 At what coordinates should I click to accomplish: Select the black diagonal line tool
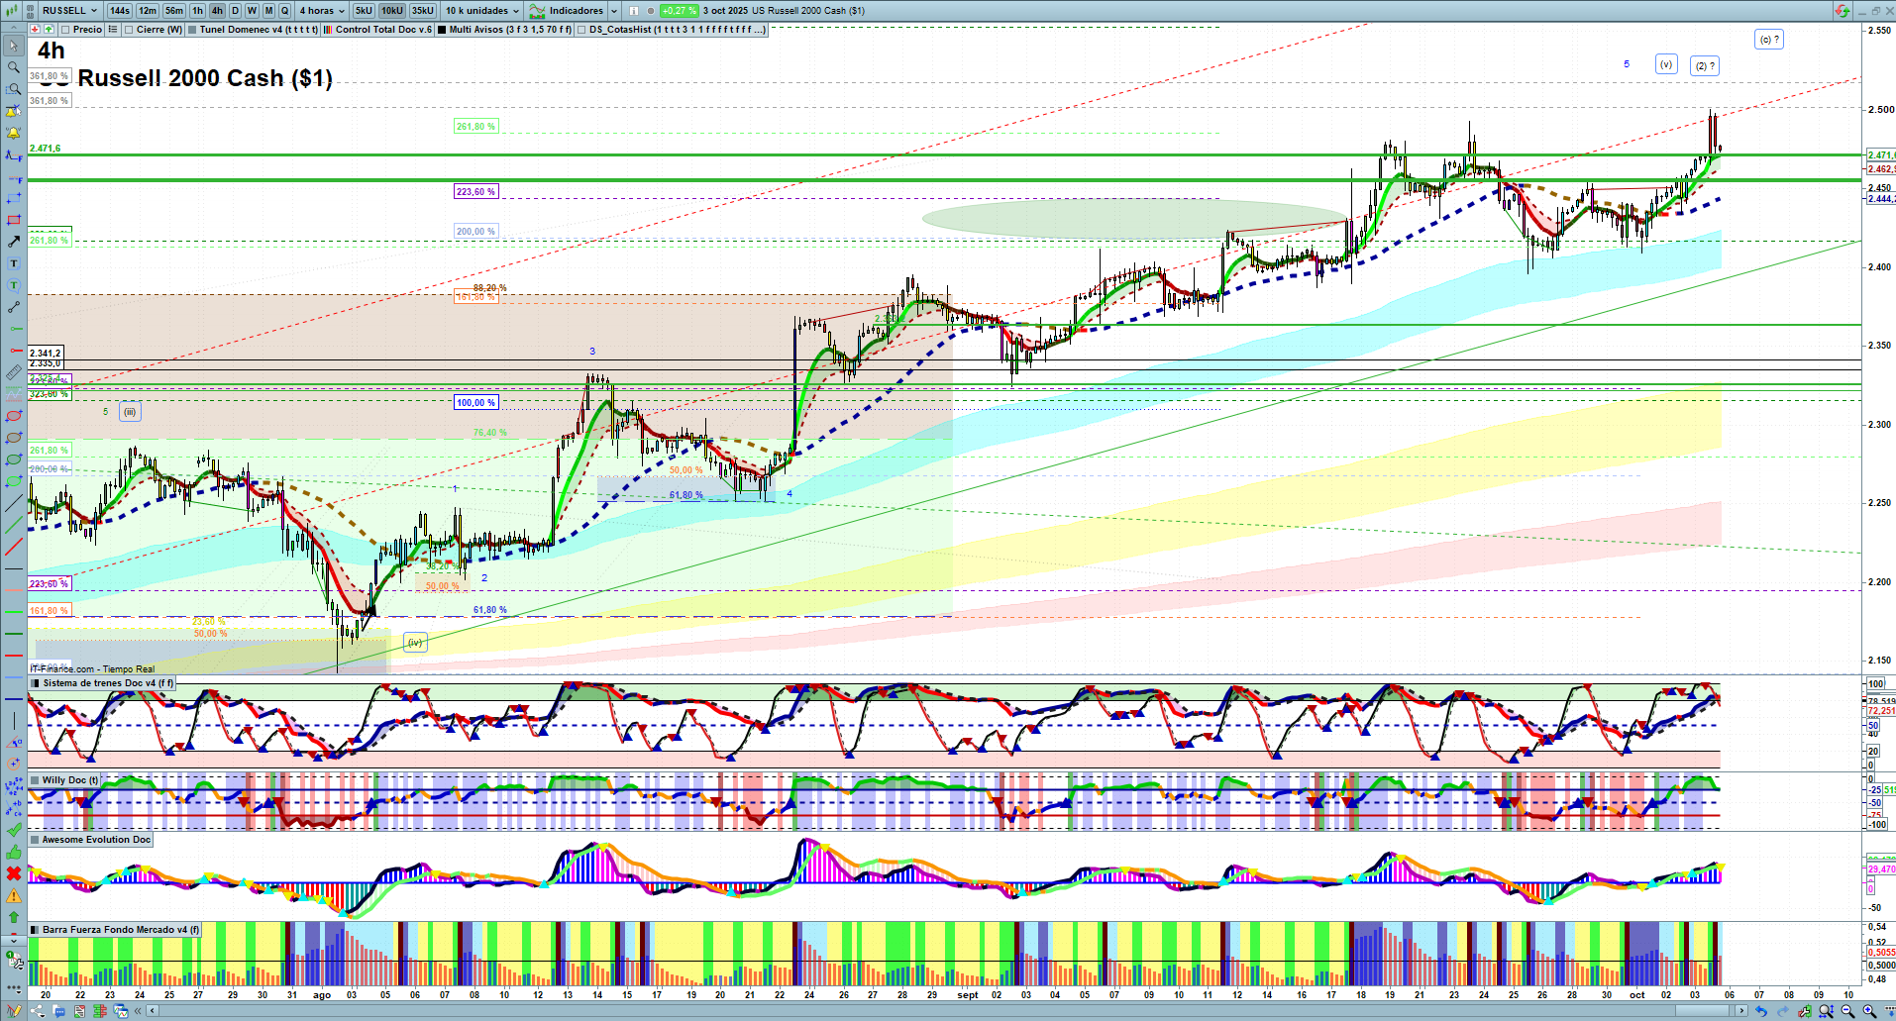pos(14,503)
